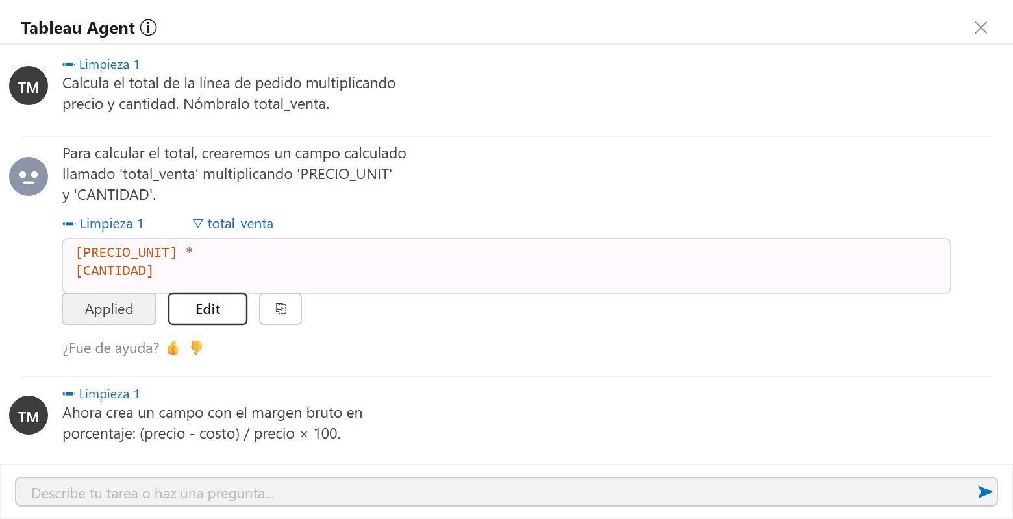
Task: Click the Edit button for the calculation
Action: [208, 309]
